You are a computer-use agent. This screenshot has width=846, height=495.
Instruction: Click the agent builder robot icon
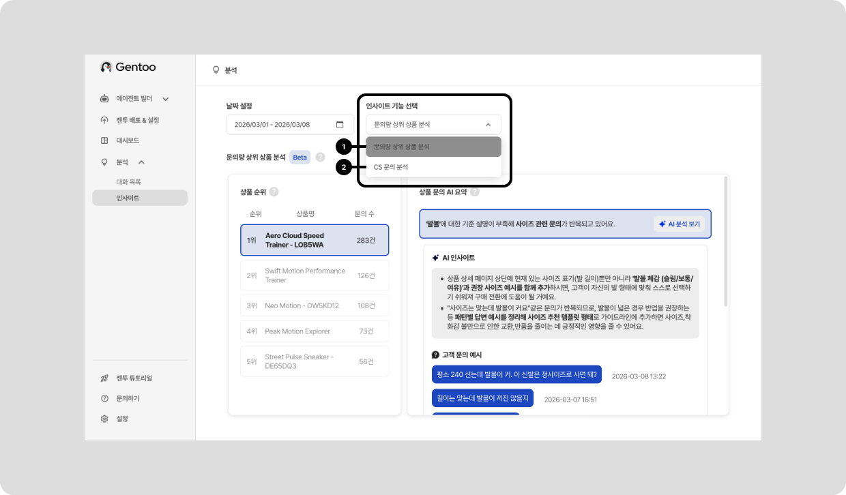pos(104,99)
